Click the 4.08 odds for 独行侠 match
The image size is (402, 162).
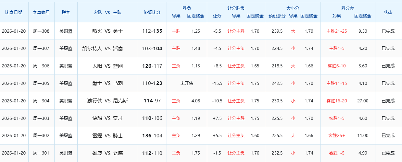196,101
